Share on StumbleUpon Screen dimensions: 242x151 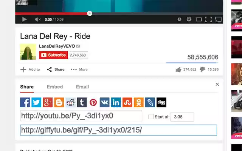[127, 102]
